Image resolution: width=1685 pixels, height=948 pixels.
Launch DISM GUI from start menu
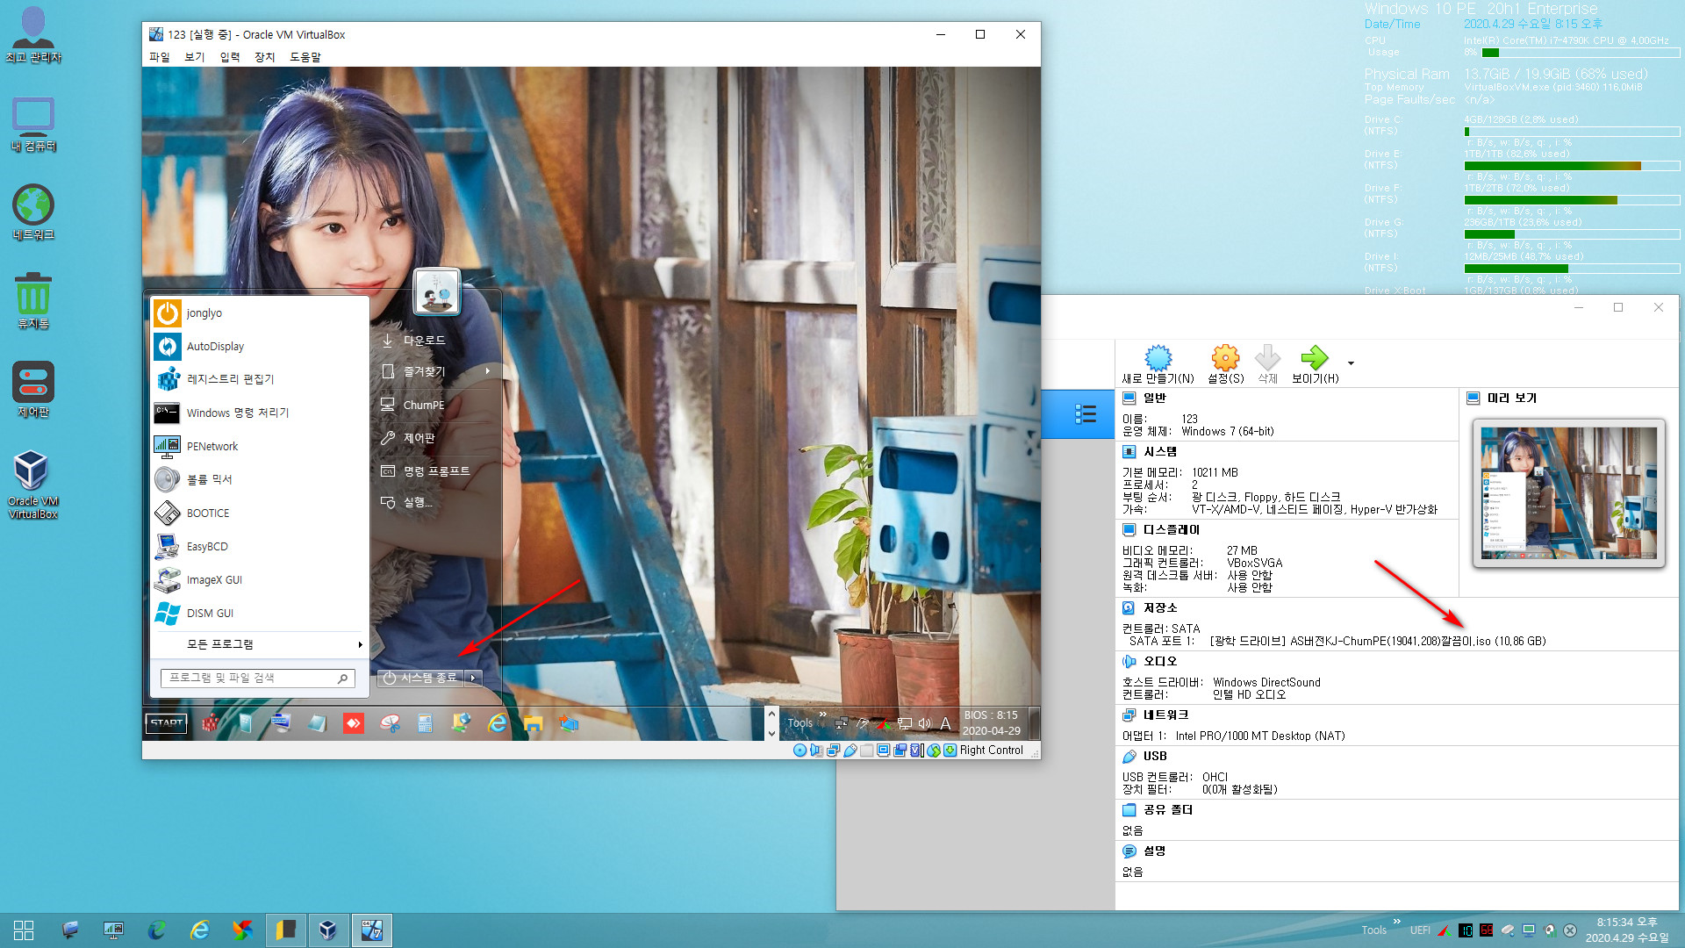coord(259,613)
